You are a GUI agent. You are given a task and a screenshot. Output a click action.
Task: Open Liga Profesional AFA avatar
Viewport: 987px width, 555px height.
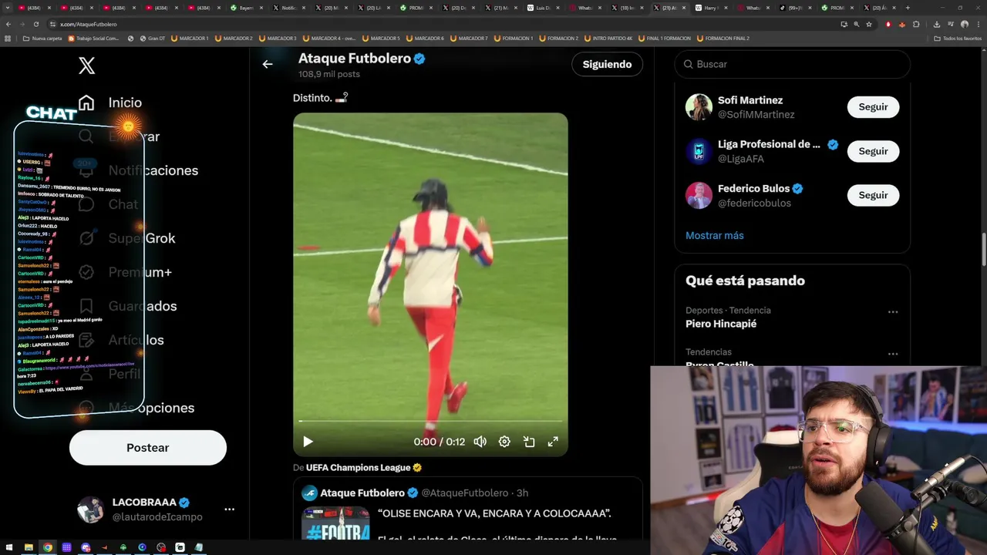699,151
